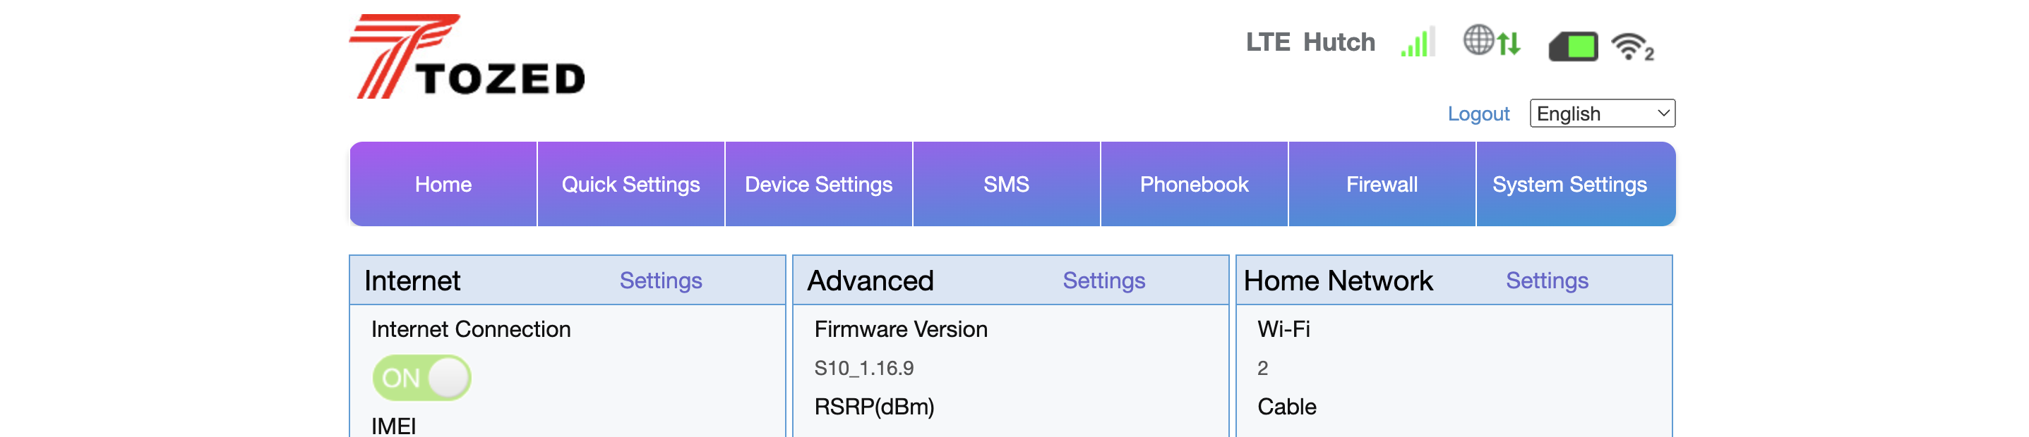This screenshot has width=2029, height=437.
Task: Open Settings in the Internet panel
Action: (661, 281)
